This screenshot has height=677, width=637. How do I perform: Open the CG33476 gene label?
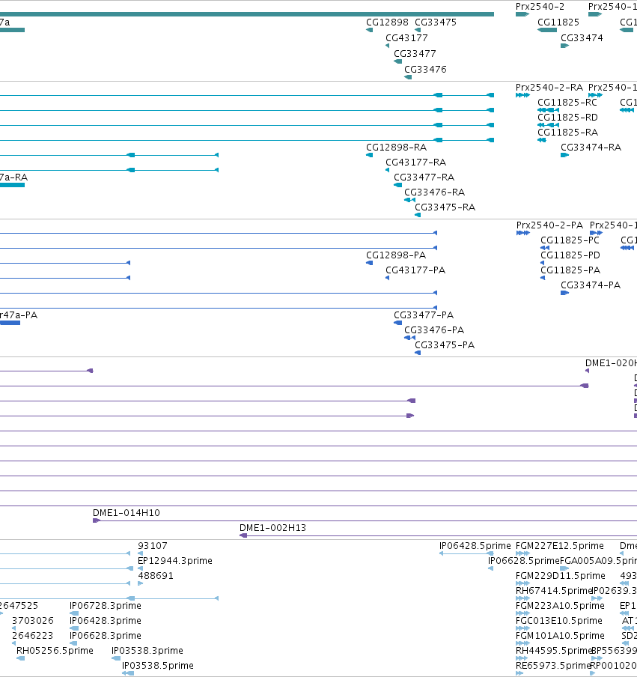pyautogui.click(x=425, y=69)
